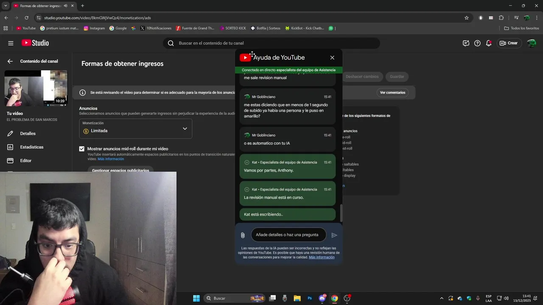Go back in Chrome browser history
Image resolution: width=543 pixels, height=305 pixels.
(6, 18)
